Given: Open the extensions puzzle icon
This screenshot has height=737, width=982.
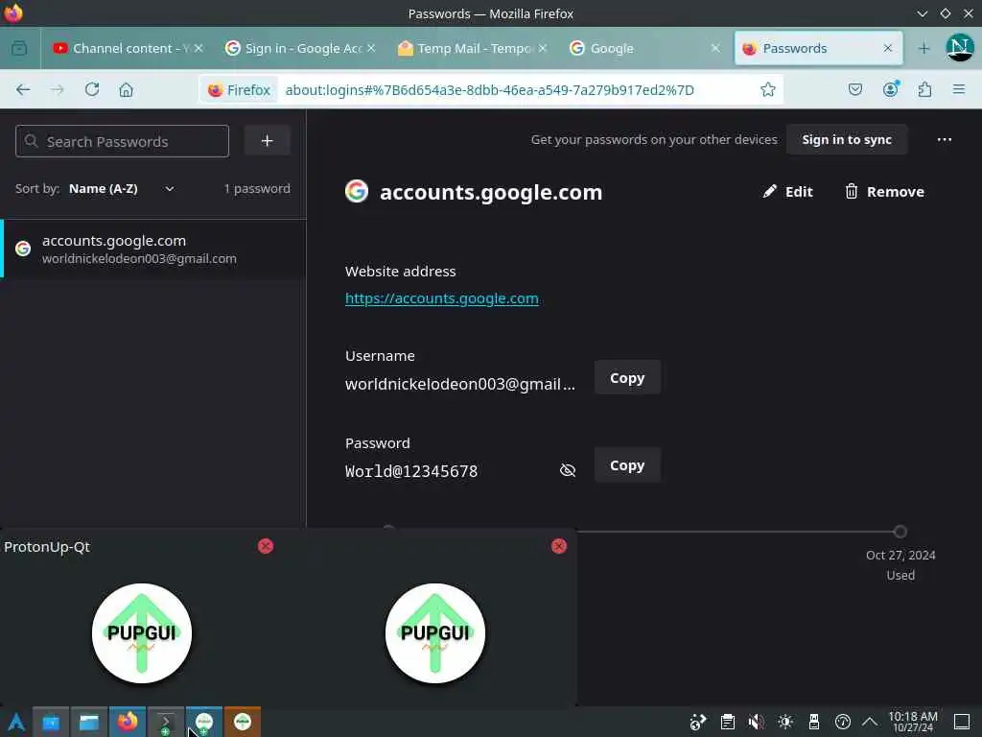Looking at the screenshot, I should [924, 89].
